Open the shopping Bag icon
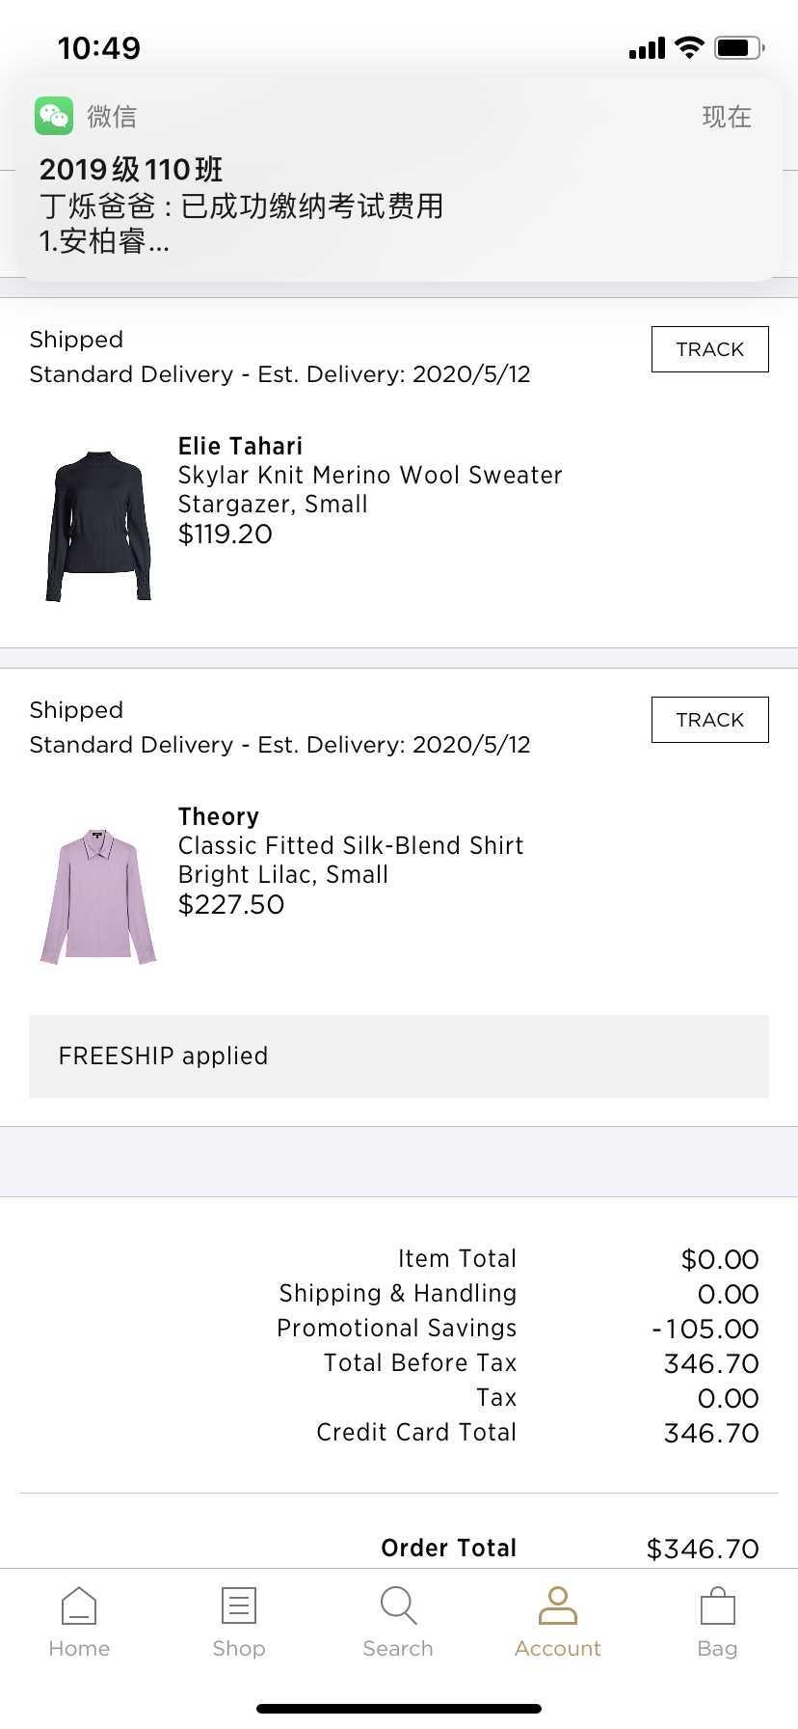 click(717, 1606)
